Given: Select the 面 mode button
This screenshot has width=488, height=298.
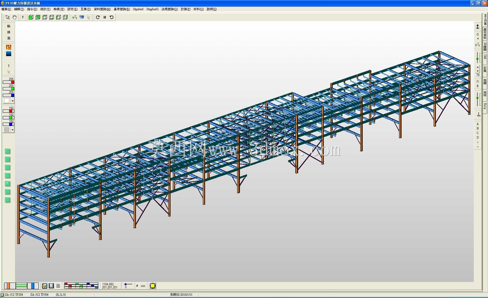Looking at the screenshot, I should [x=9, y=38].
